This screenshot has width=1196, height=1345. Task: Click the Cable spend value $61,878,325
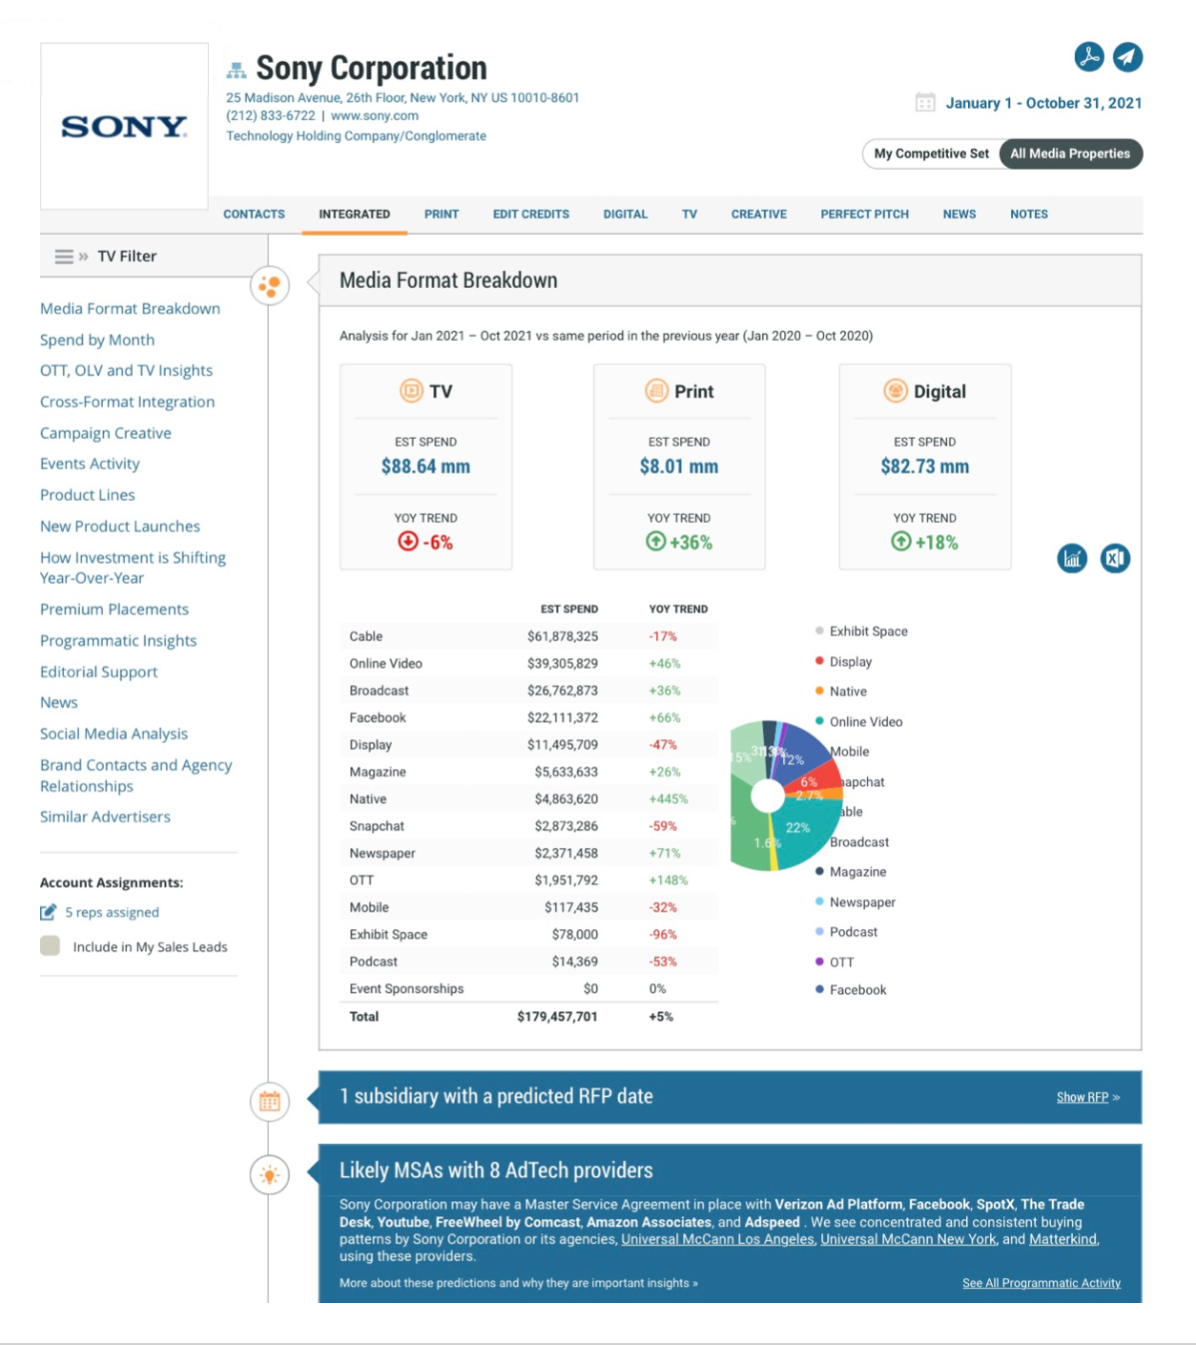(563, 636)
